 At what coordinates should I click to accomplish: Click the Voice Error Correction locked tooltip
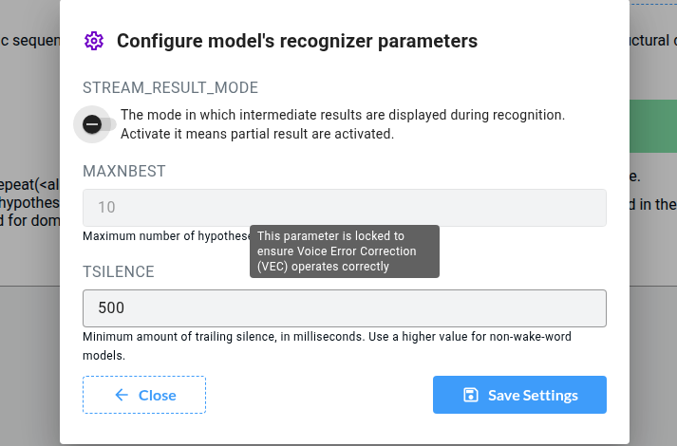[345, 251]
